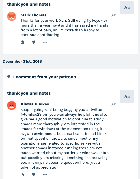Click Alexas Tunikas's comment text mentioning @tunikas23
This screenshot has height=179, width=140.
[x=65, y=138]
